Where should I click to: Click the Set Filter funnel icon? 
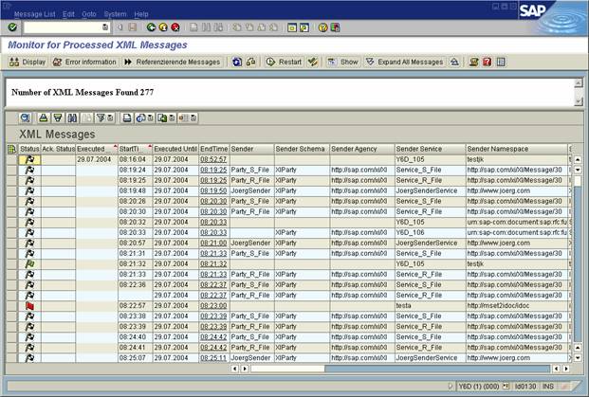coord(101,118)
